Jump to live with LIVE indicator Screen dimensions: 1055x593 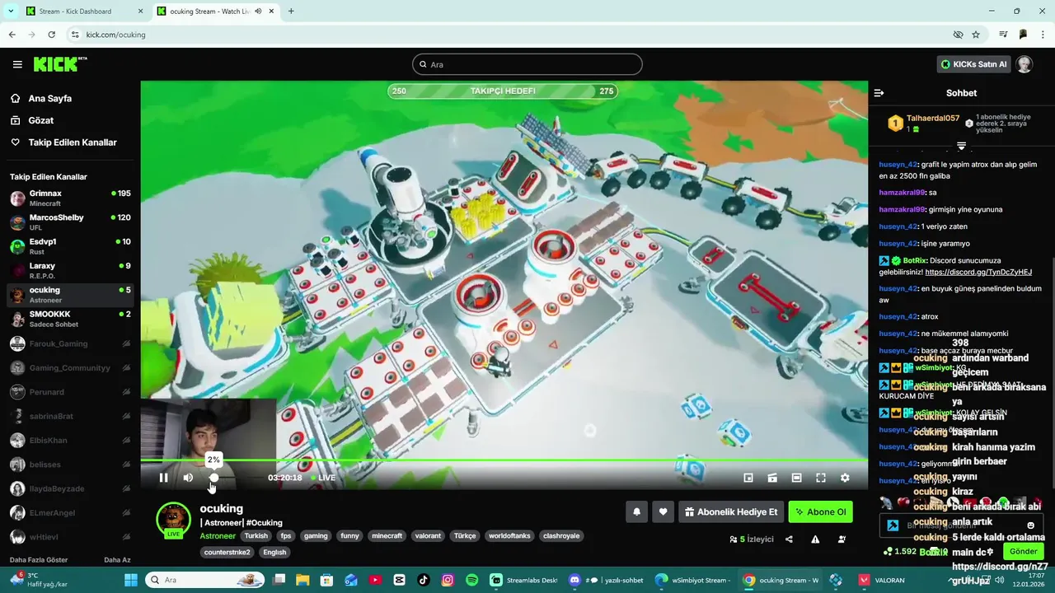pos(323,478)
